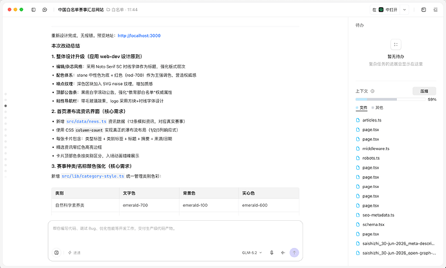Click the waveform icon beside the microphone
The height and width of the screenshot is (268, 446).
(282, 253)
